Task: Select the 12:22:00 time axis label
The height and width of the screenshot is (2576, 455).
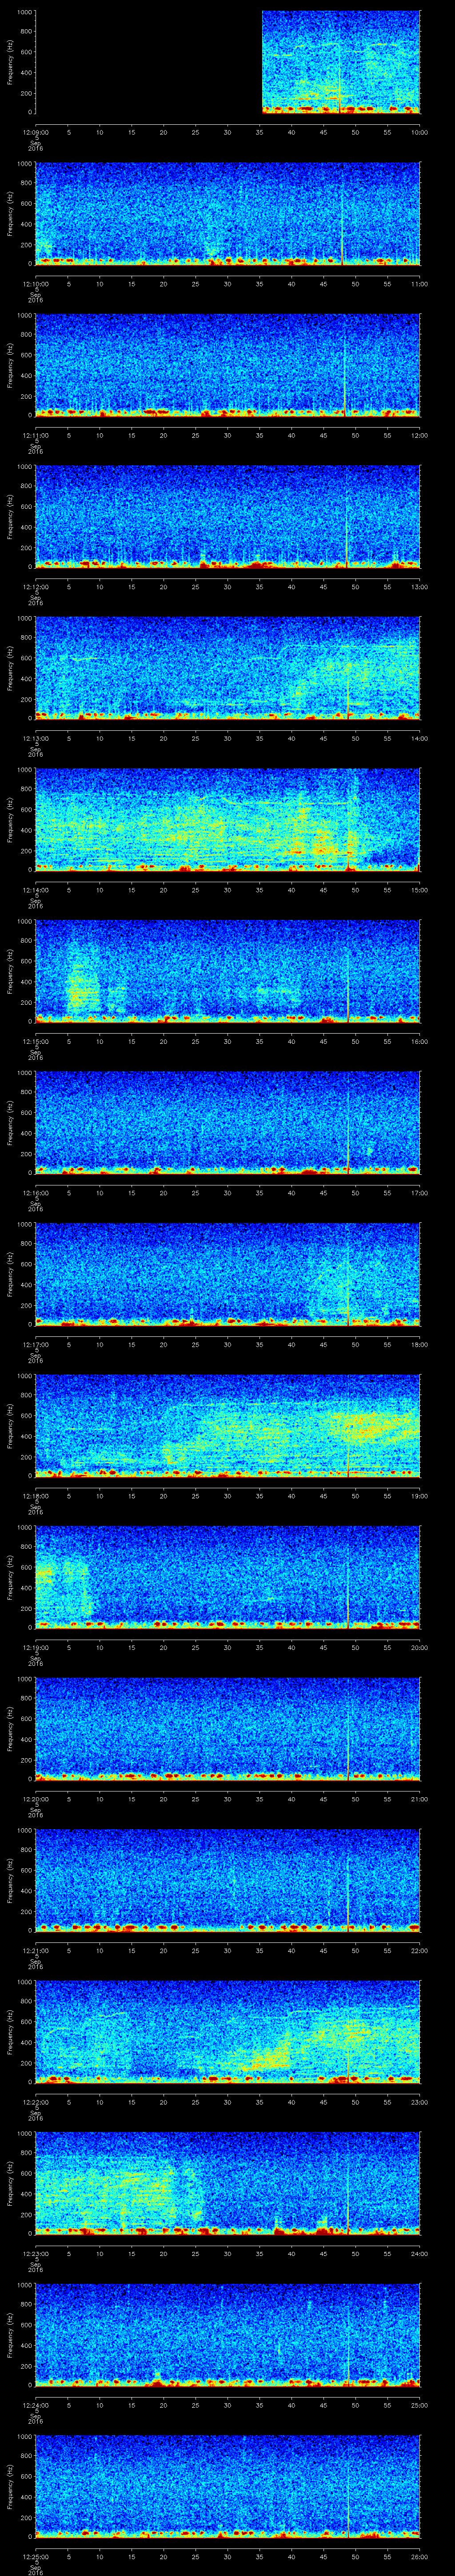Action: [x=36, y=2101]
